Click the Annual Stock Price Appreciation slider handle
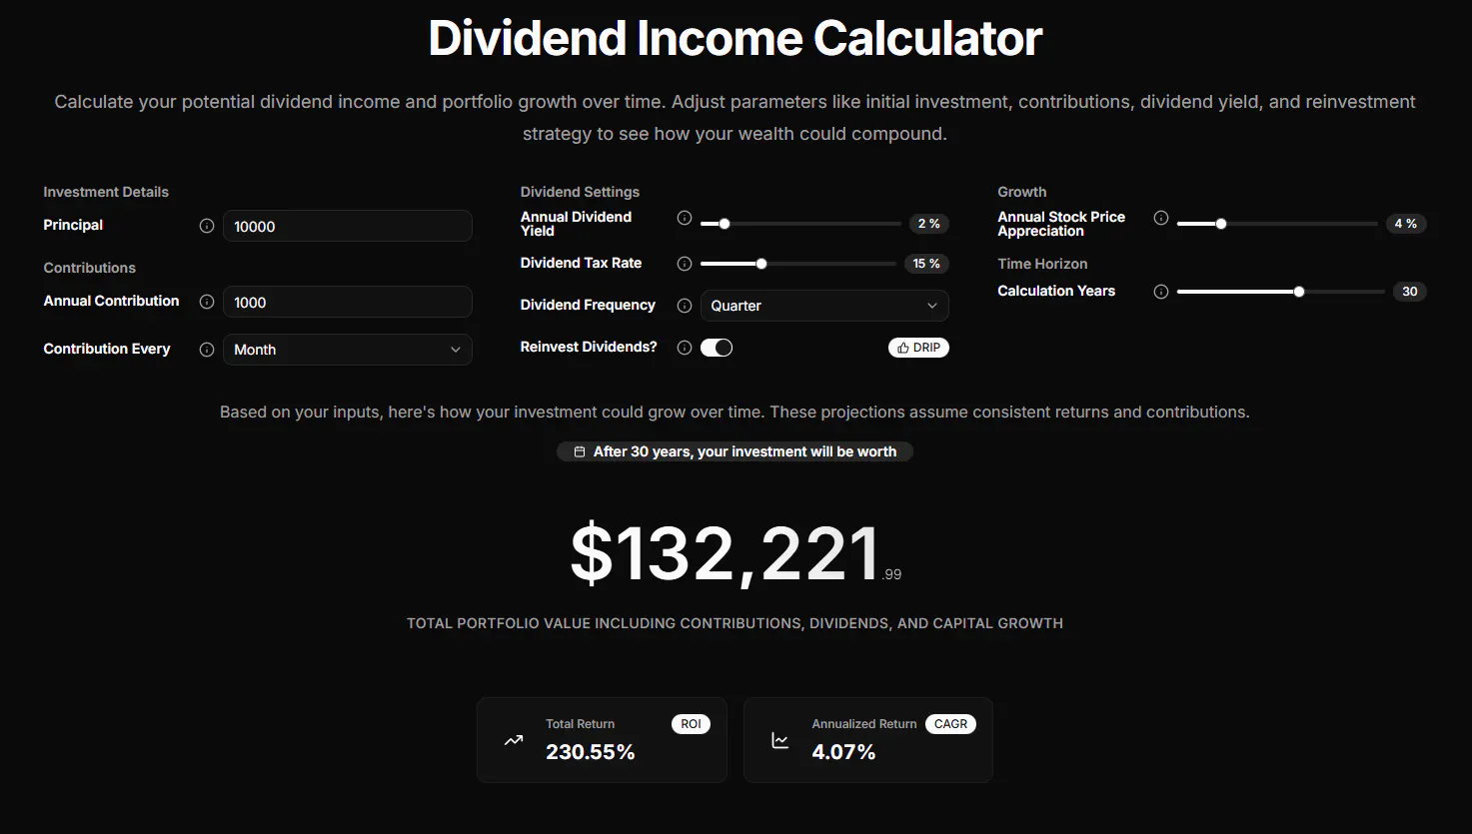Image resolution: width=1472 pixels, height=834 pixels. tap(1221, 224)
